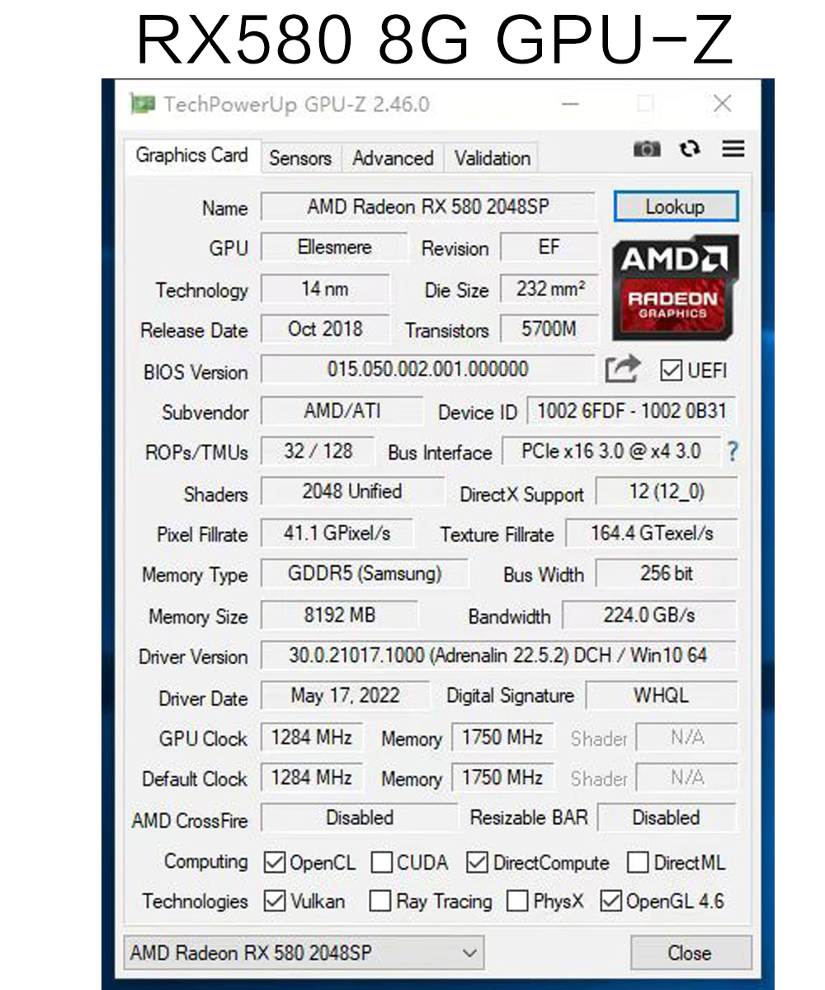Click the Name field AMD Radeon RX 580 2048SP
Viewport: 825px width, 990px height.
[427, 206]
